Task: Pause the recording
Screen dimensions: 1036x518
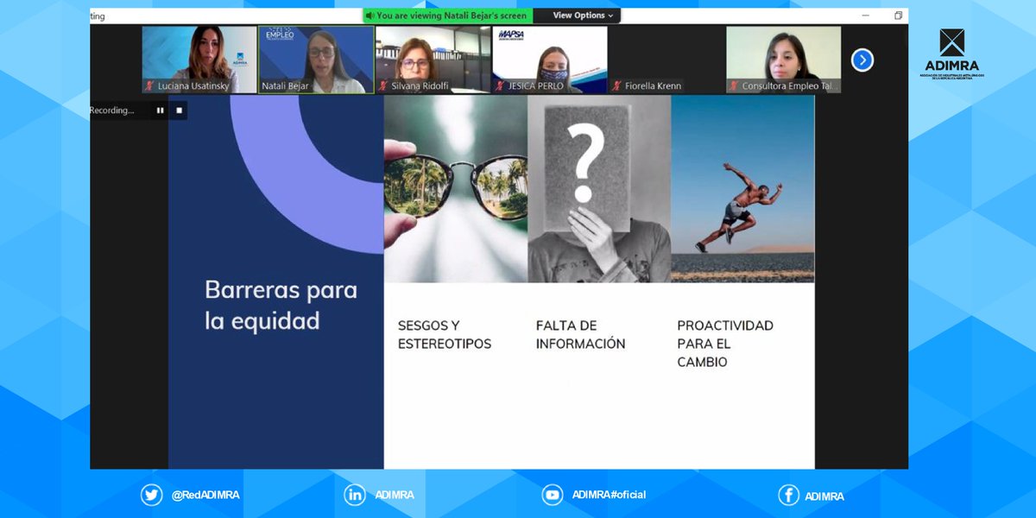Action: click(x=160, y=111)
